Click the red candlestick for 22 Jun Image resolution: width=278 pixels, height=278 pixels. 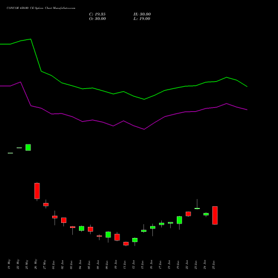coord(188,214)
